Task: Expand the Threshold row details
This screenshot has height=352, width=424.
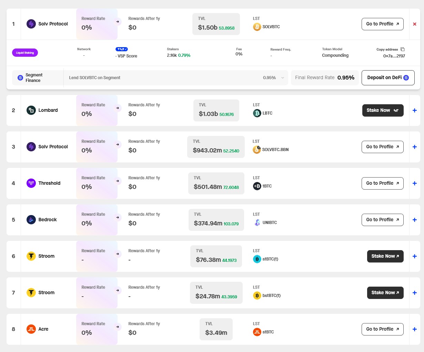Action: (x=414, y=183)
